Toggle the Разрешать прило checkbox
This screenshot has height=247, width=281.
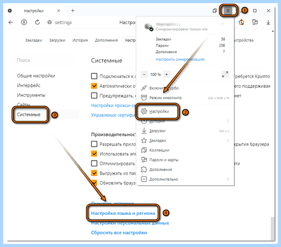coord(94,144)
